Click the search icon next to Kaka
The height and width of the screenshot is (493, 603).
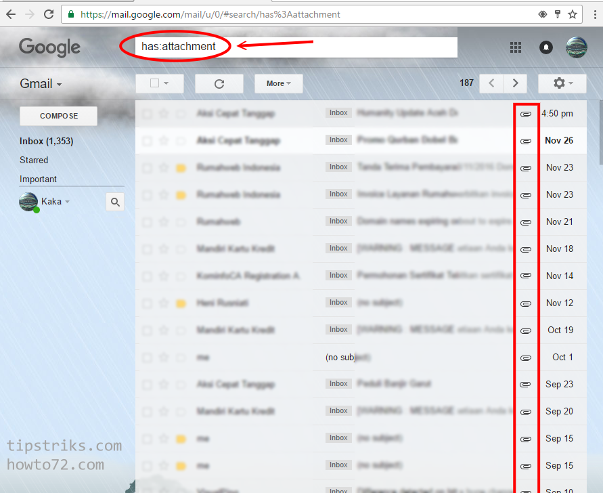pyautogui.click(x=115, y=201)
